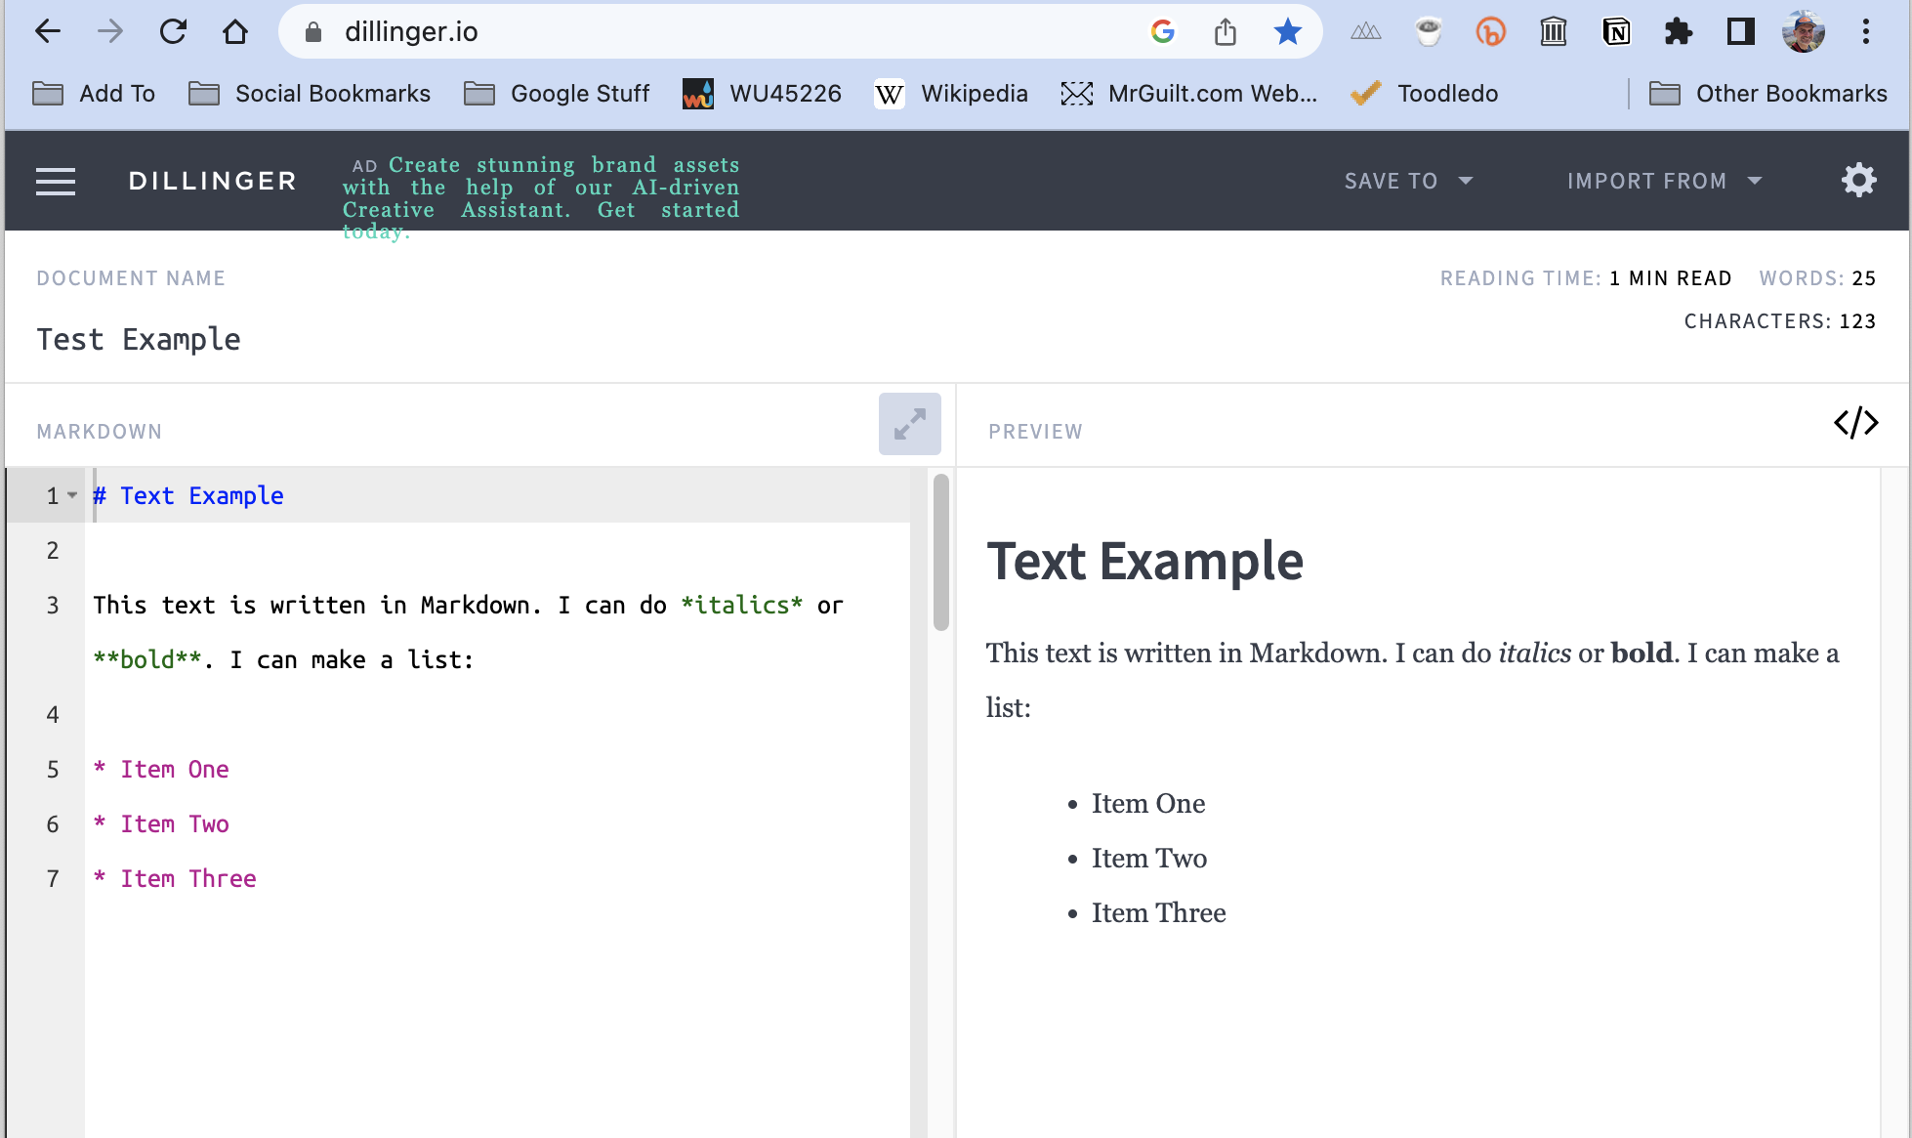Image resolution: width=1912 pixels, height=1138 pixels.
Task: Expand the Save To dropdown
Action: [1408, 181]
